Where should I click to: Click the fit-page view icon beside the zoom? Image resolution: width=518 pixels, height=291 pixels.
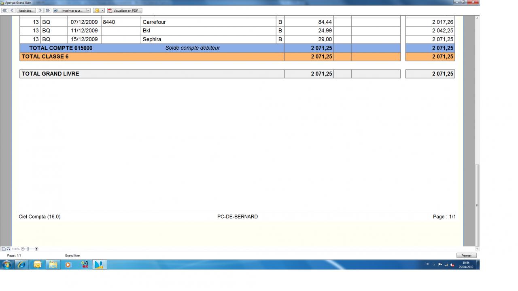(x=4, y=249)
